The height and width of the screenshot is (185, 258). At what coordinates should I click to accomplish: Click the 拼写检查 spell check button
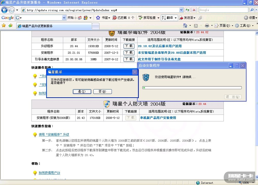click(x=147, y=17)
